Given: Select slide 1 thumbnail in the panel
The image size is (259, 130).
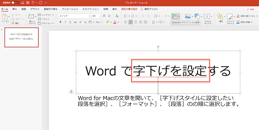Looking at the screenshot, I should pyautogui.click(x=21, y=37).
